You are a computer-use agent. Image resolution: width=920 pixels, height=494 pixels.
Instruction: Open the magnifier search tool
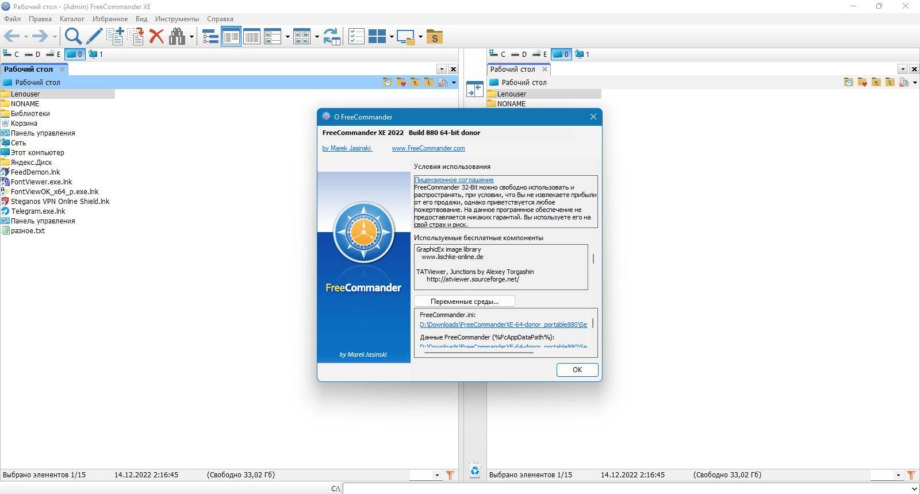[73, 37]
